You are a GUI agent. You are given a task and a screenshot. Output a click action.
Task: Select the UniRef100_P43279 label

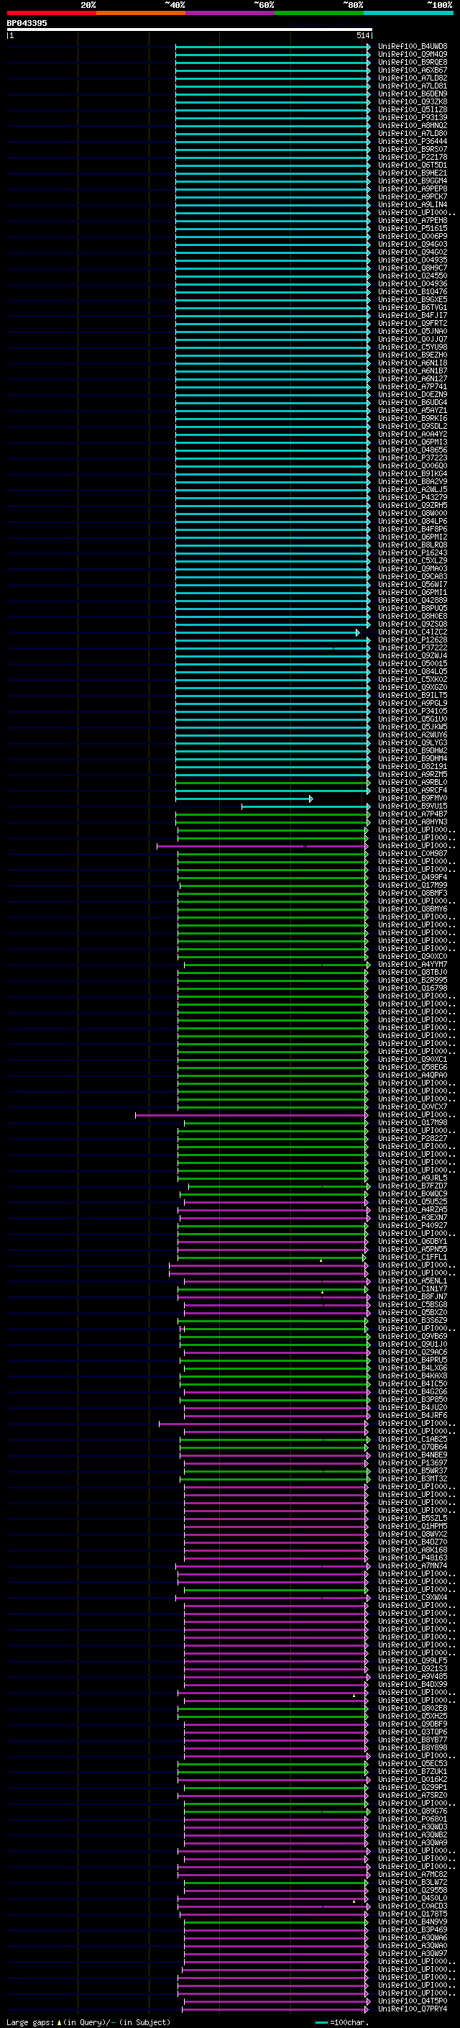[x=413, y=498]
